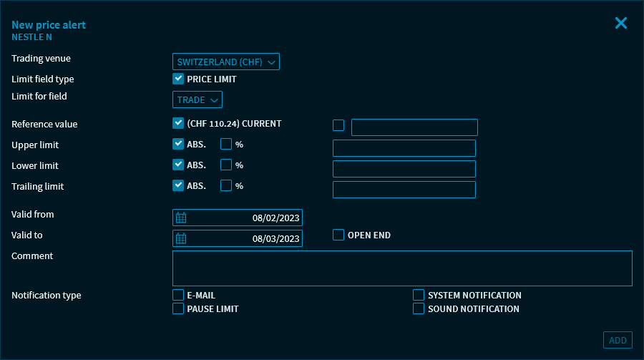Click the Trailing limit value field
The image size is (644, 360).
[x=404, y=190]
